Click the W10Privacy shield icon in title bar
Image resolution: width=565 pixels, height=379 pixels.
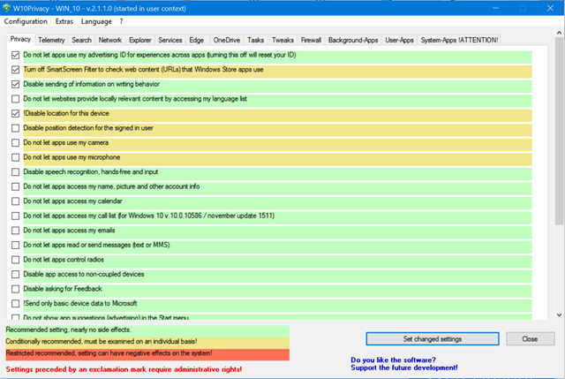[x=6, y=8]
